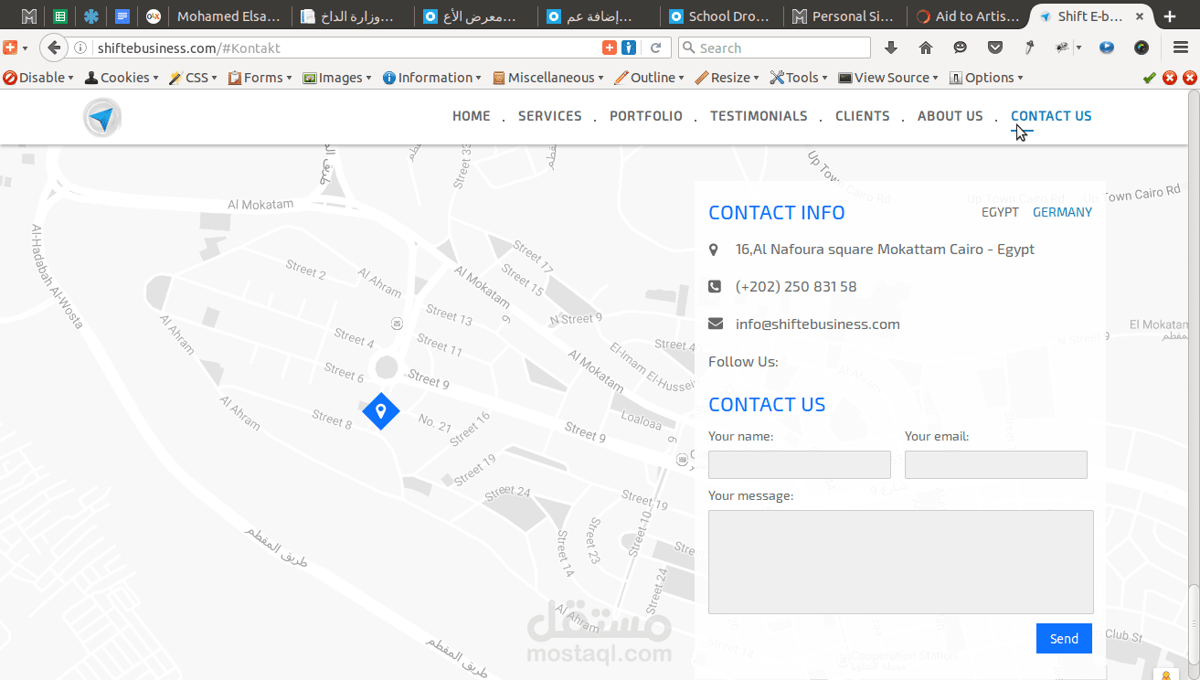Click the blue map location pin marker

[381, 410]
